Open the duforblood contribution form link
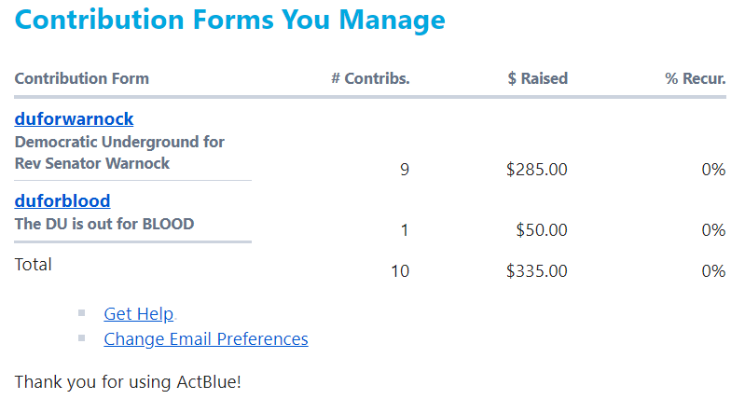The image size is (745, 399). (x=62, y=200)
